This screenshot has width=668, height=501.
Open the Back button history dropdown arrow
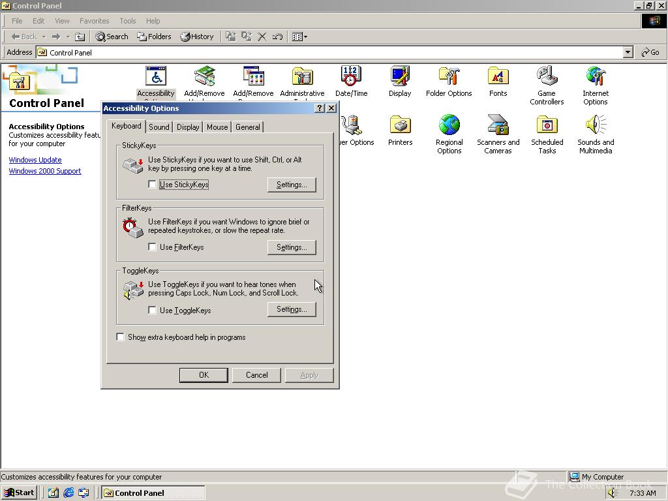tap(44, 37)
